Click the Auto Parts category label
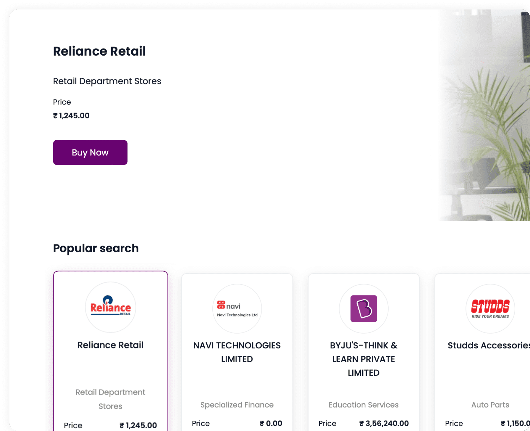 click(x=490, y=405)
